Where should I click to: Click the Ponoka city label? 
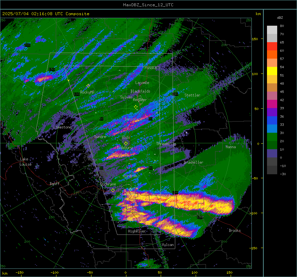[150, 68]
